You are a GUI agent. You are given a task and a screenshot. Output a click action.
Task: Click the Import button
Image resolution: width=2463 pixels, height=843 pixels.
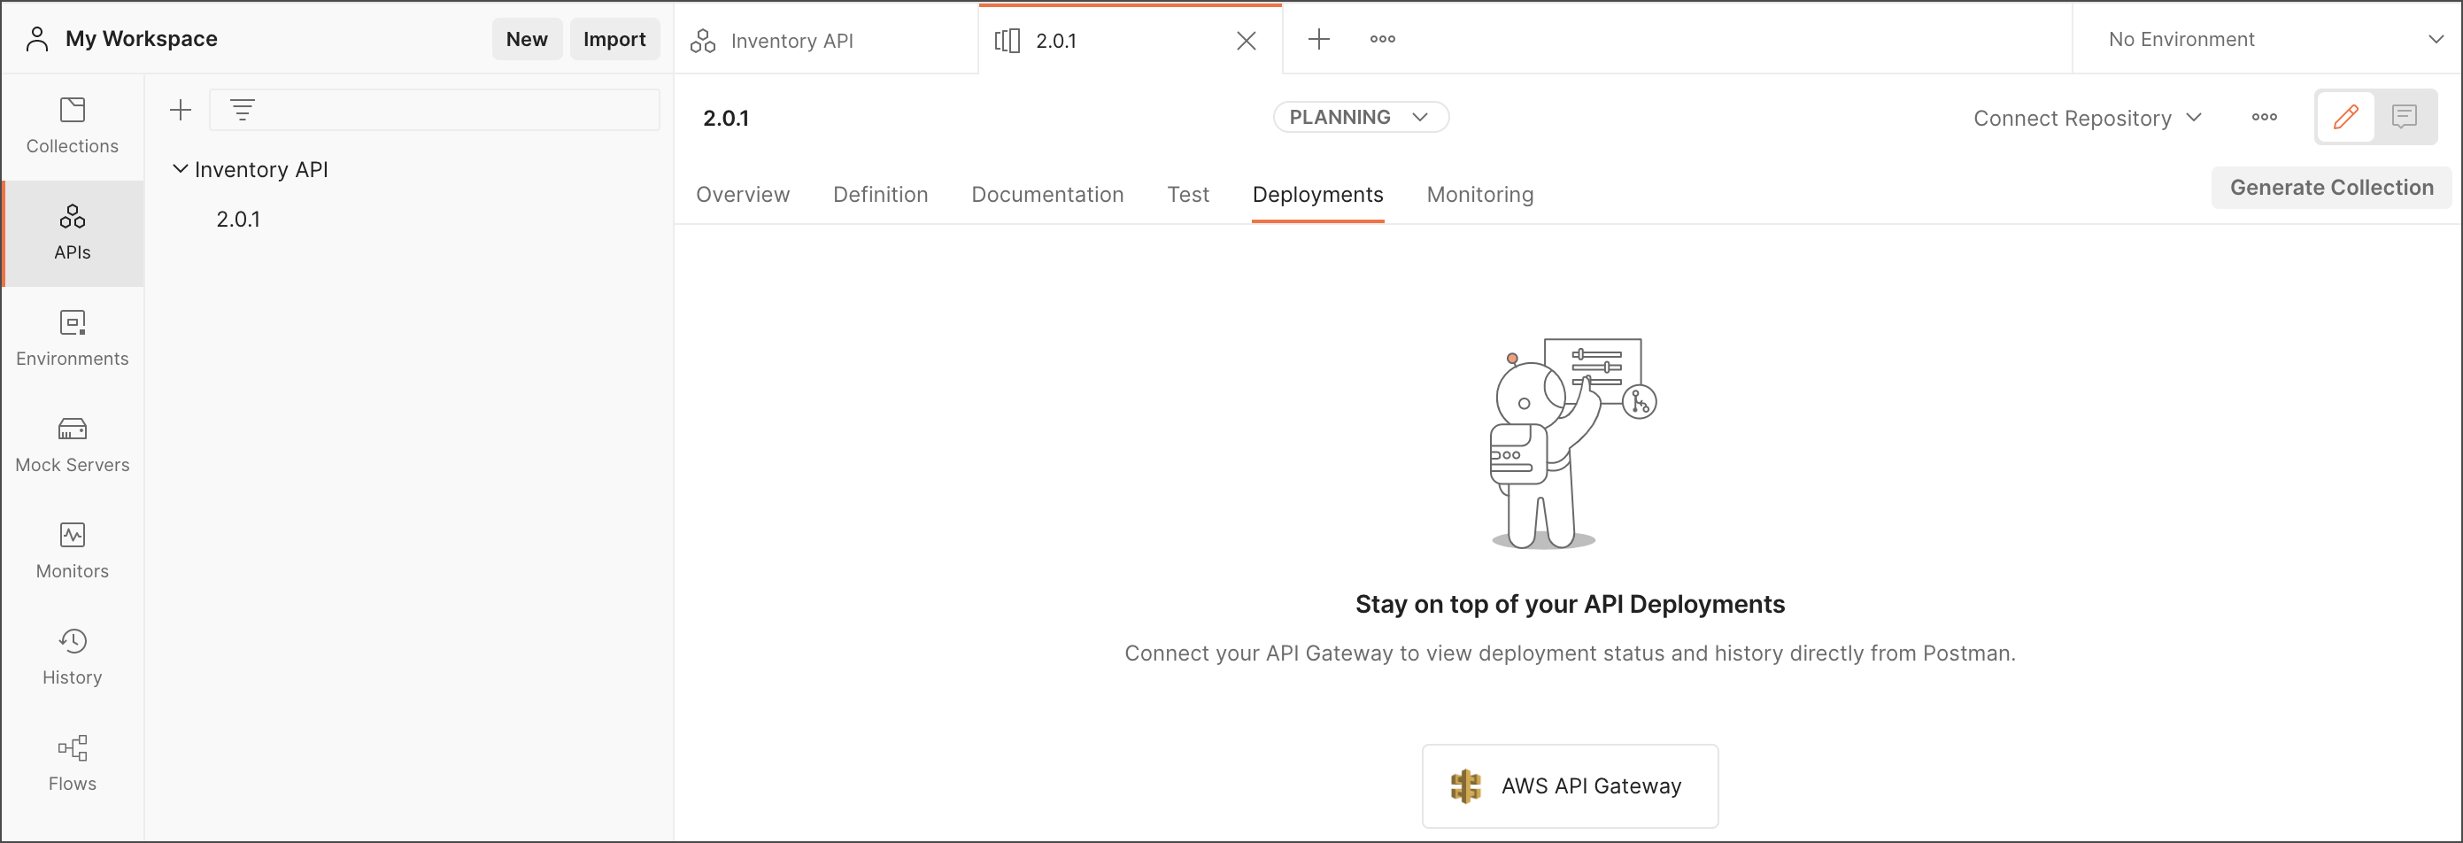(614, 39)
